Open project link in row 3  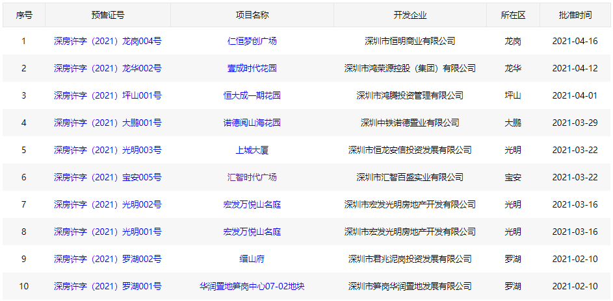[x=252, y=95]
